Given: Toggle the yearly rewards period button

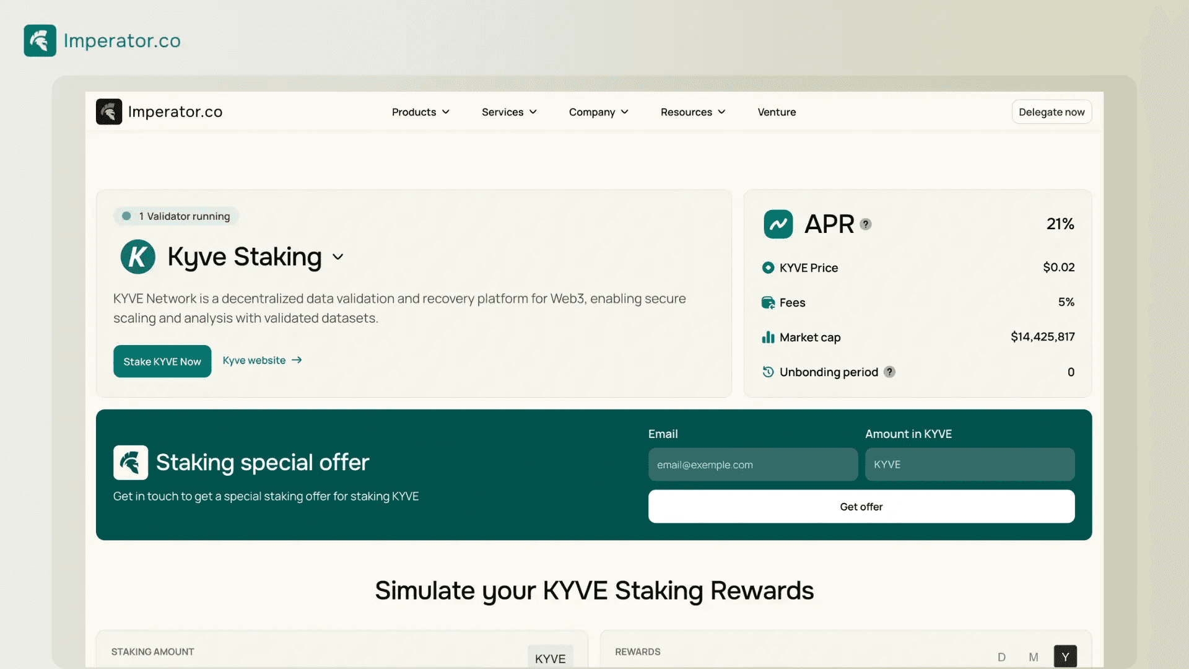Looking at the screenshot, I should 1065,656.
